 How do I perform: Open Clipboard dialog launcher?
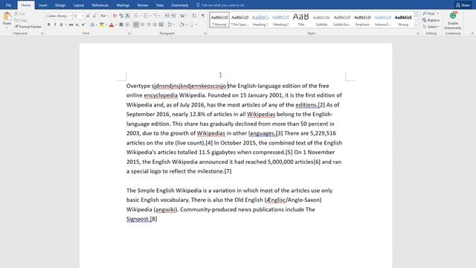[42, 33]
